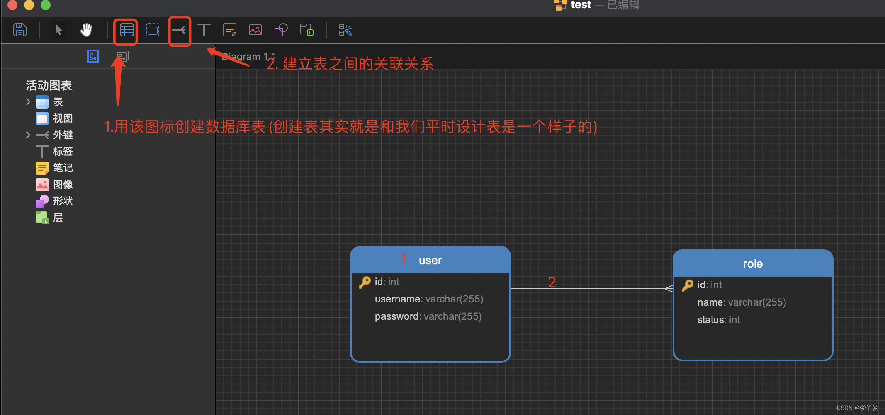885x415 pixels.
Task: Click the name: varchar(255) field
Action: (x=742, y=302)
